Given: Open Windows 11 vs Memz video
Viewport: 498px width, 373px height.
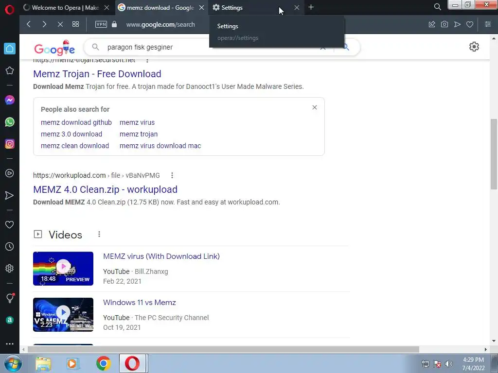Looking at the screenshot, I should pyautogui.click(x=140, y=302).
